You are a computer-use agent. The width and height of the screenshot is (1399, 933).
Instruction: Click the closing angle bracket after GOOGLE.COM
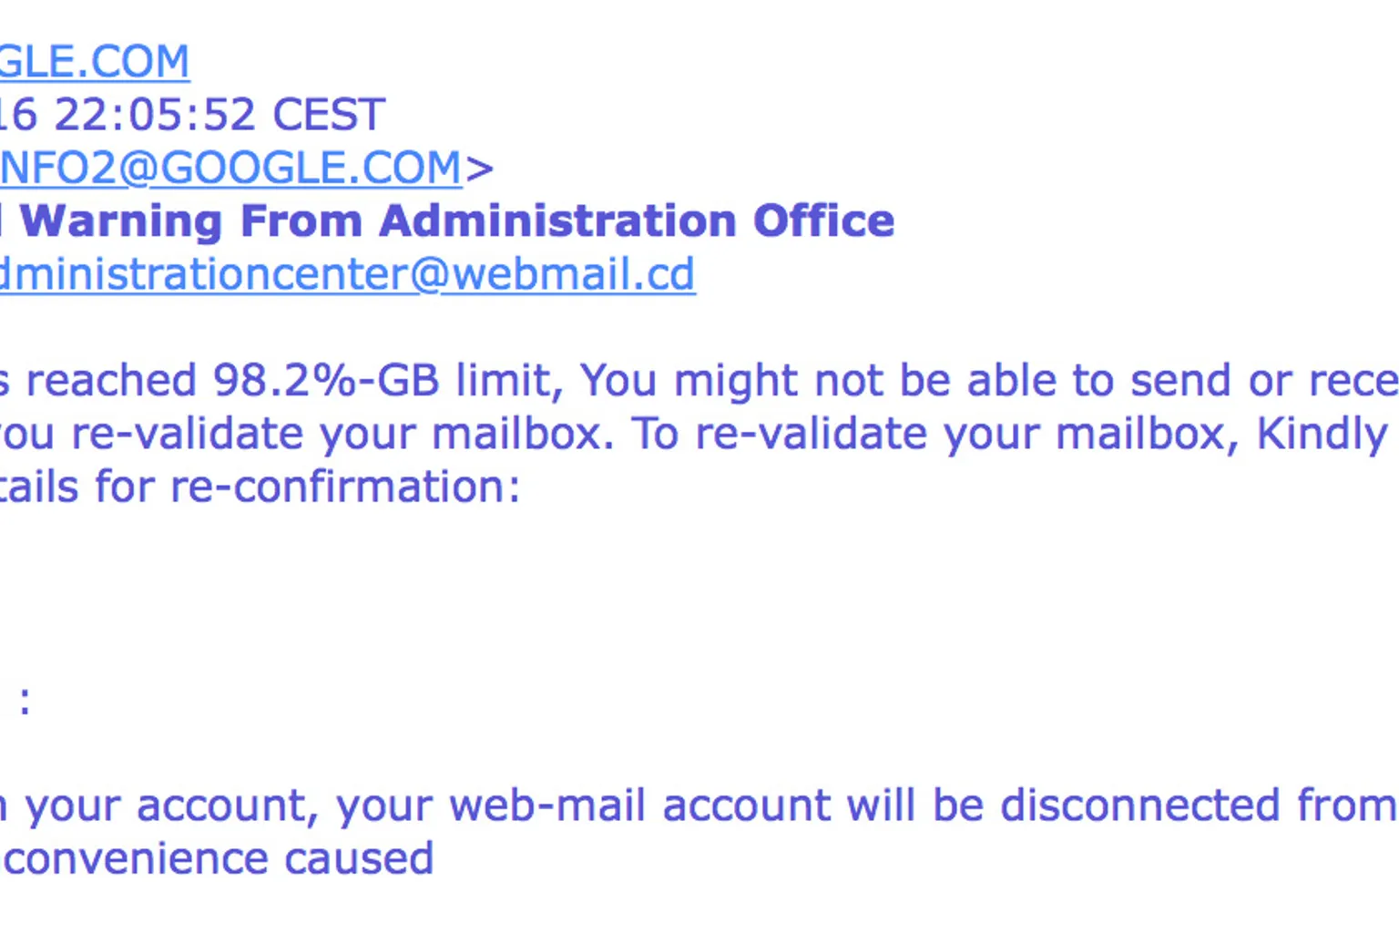[479, 169]
